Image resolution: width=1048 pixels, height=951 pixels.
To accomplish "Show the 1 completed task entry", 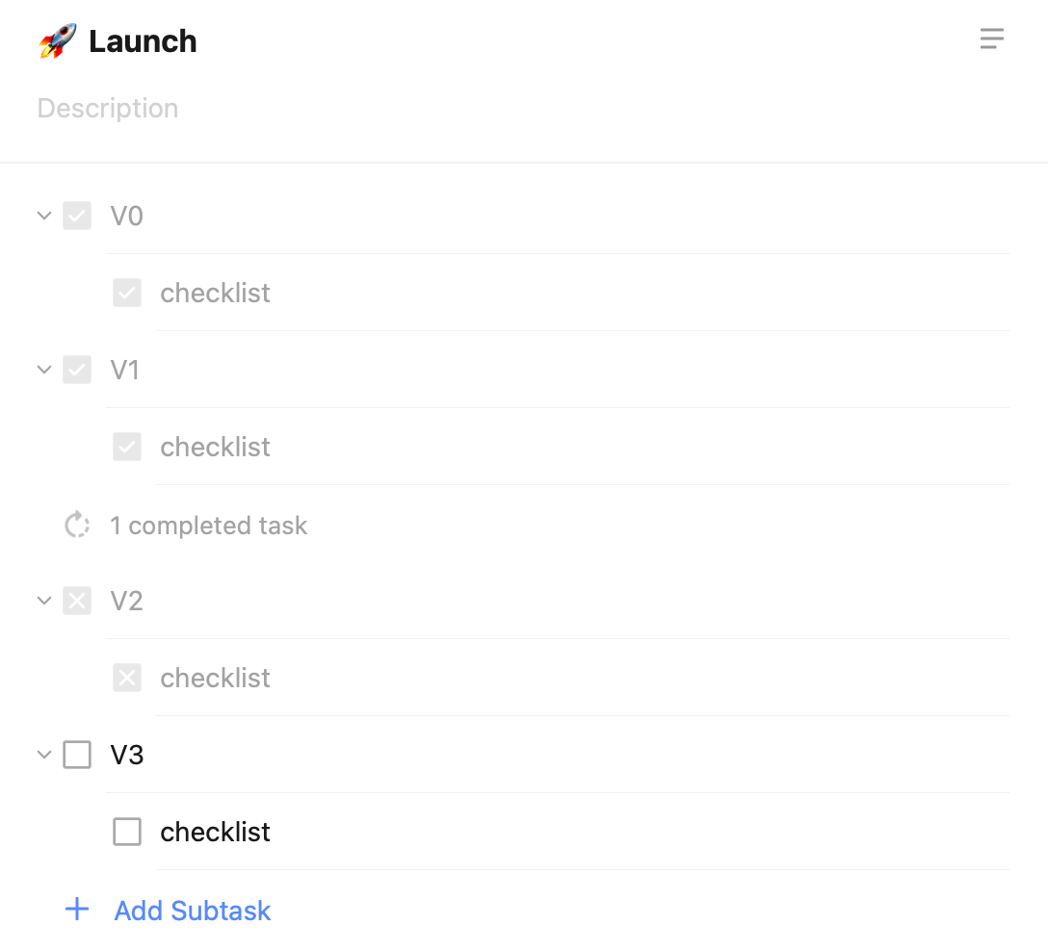I will click(x=208, y=526).
